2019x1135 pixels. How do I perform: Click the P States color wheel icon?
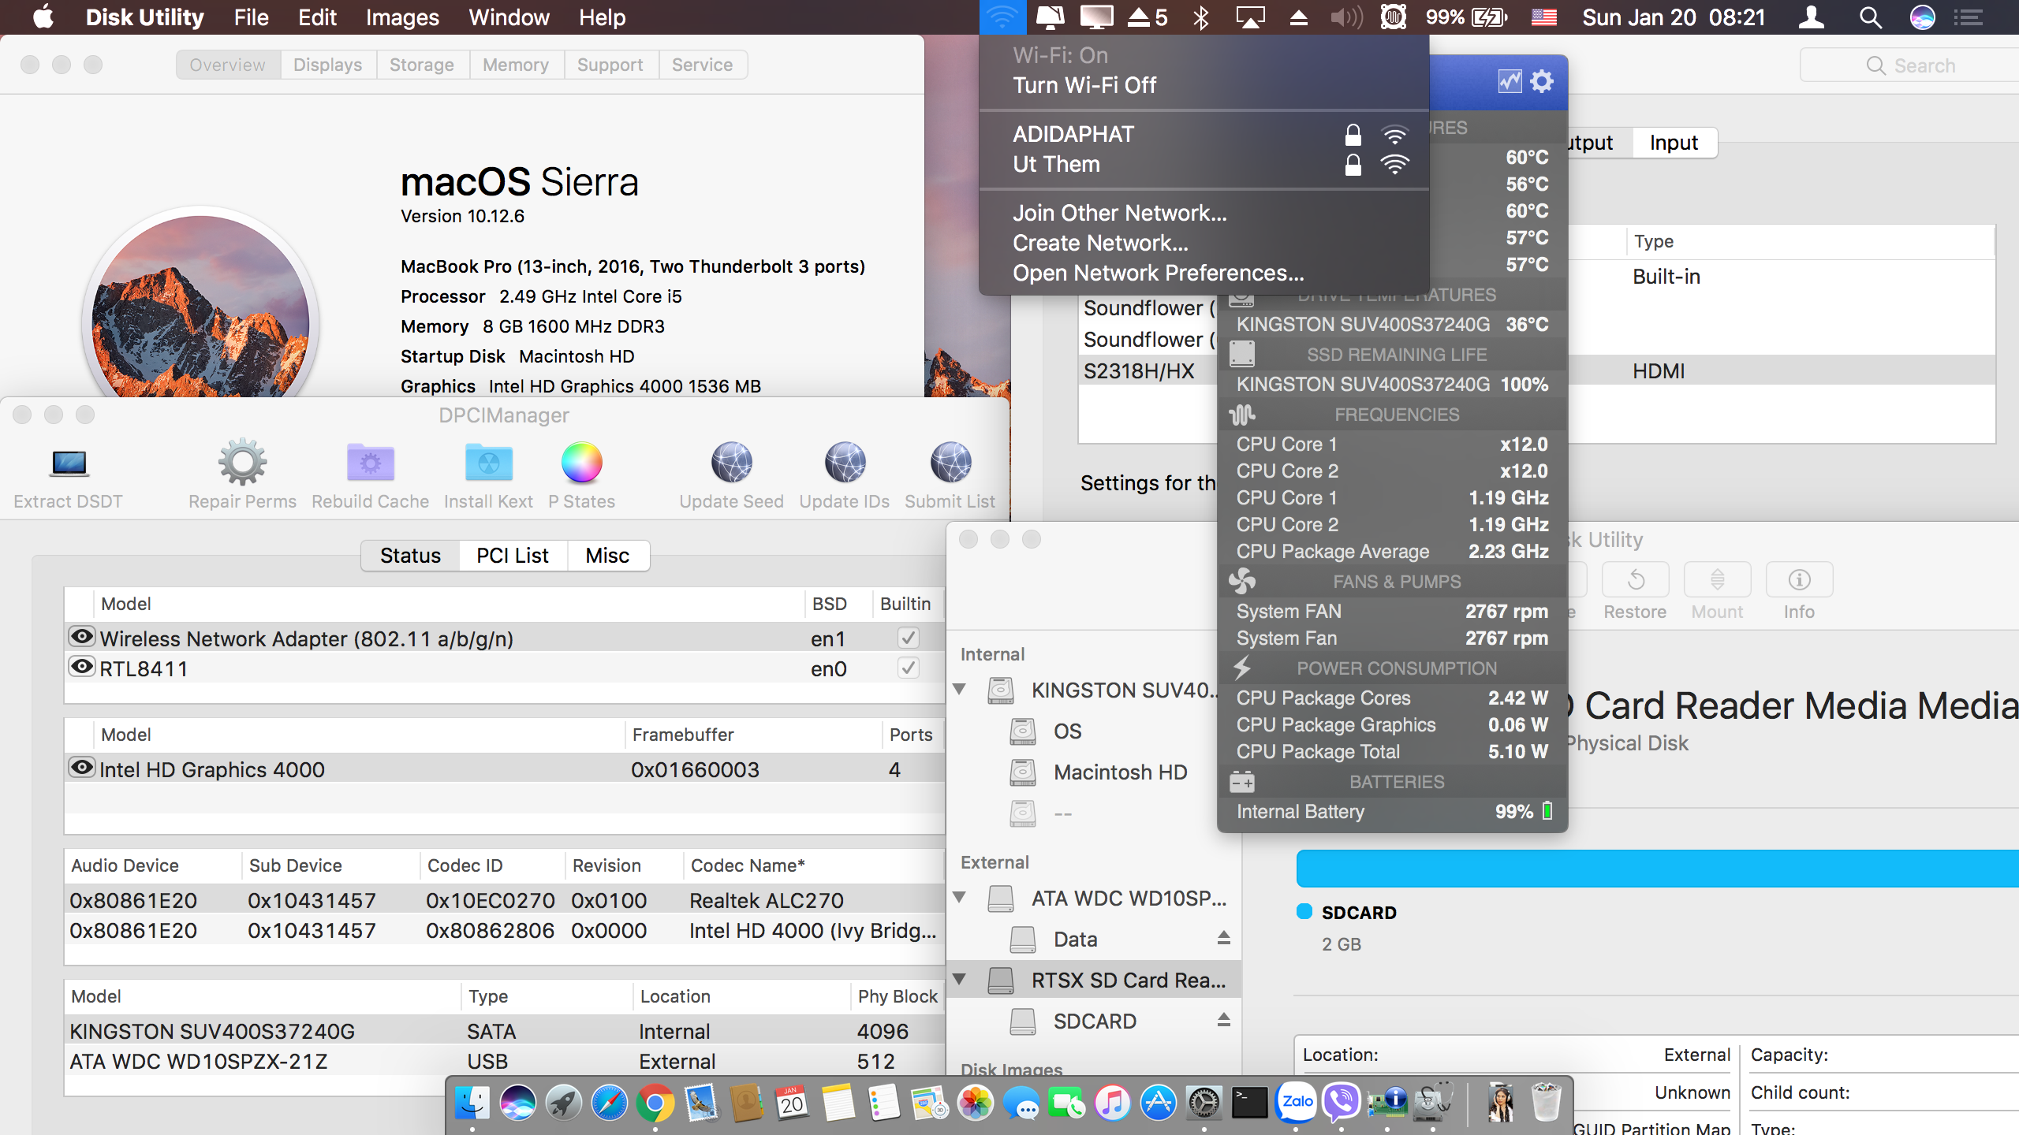coord(581,463)
